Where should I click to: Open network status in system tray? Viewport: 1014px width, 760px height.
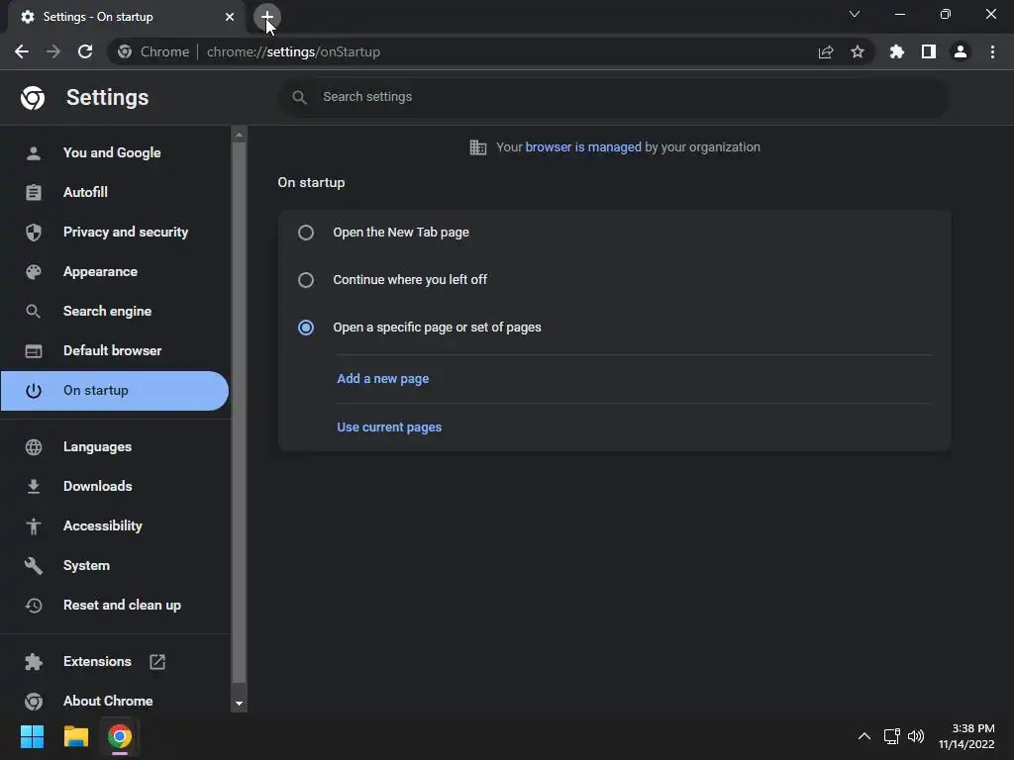tap(892, 736)
